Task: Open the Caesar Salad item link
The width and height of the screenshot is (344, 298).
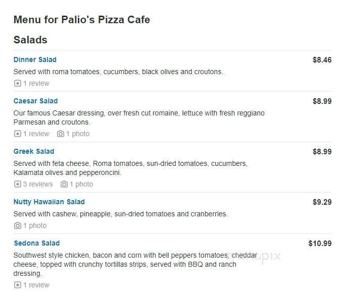Action: tap(35, 101)
